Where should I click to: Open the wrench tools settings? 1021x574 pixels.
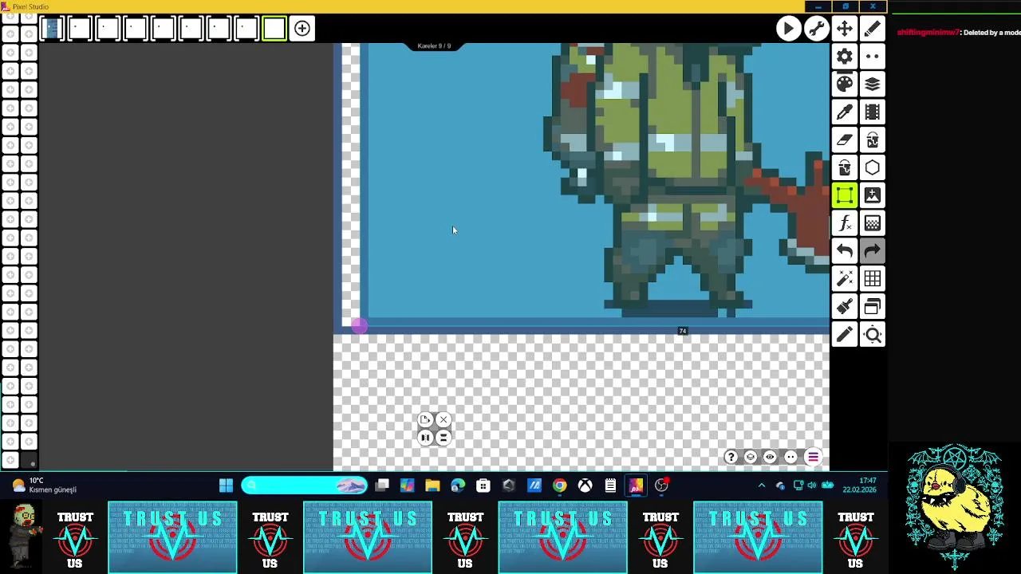pos(816,29)
